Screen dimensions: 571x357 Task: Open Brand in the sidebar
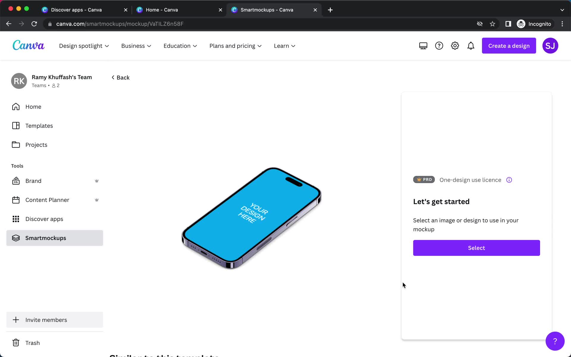point(55,181)
